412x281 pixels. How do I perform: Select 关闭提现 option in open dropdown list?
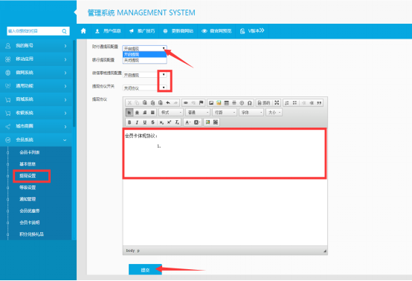[144, 60]
